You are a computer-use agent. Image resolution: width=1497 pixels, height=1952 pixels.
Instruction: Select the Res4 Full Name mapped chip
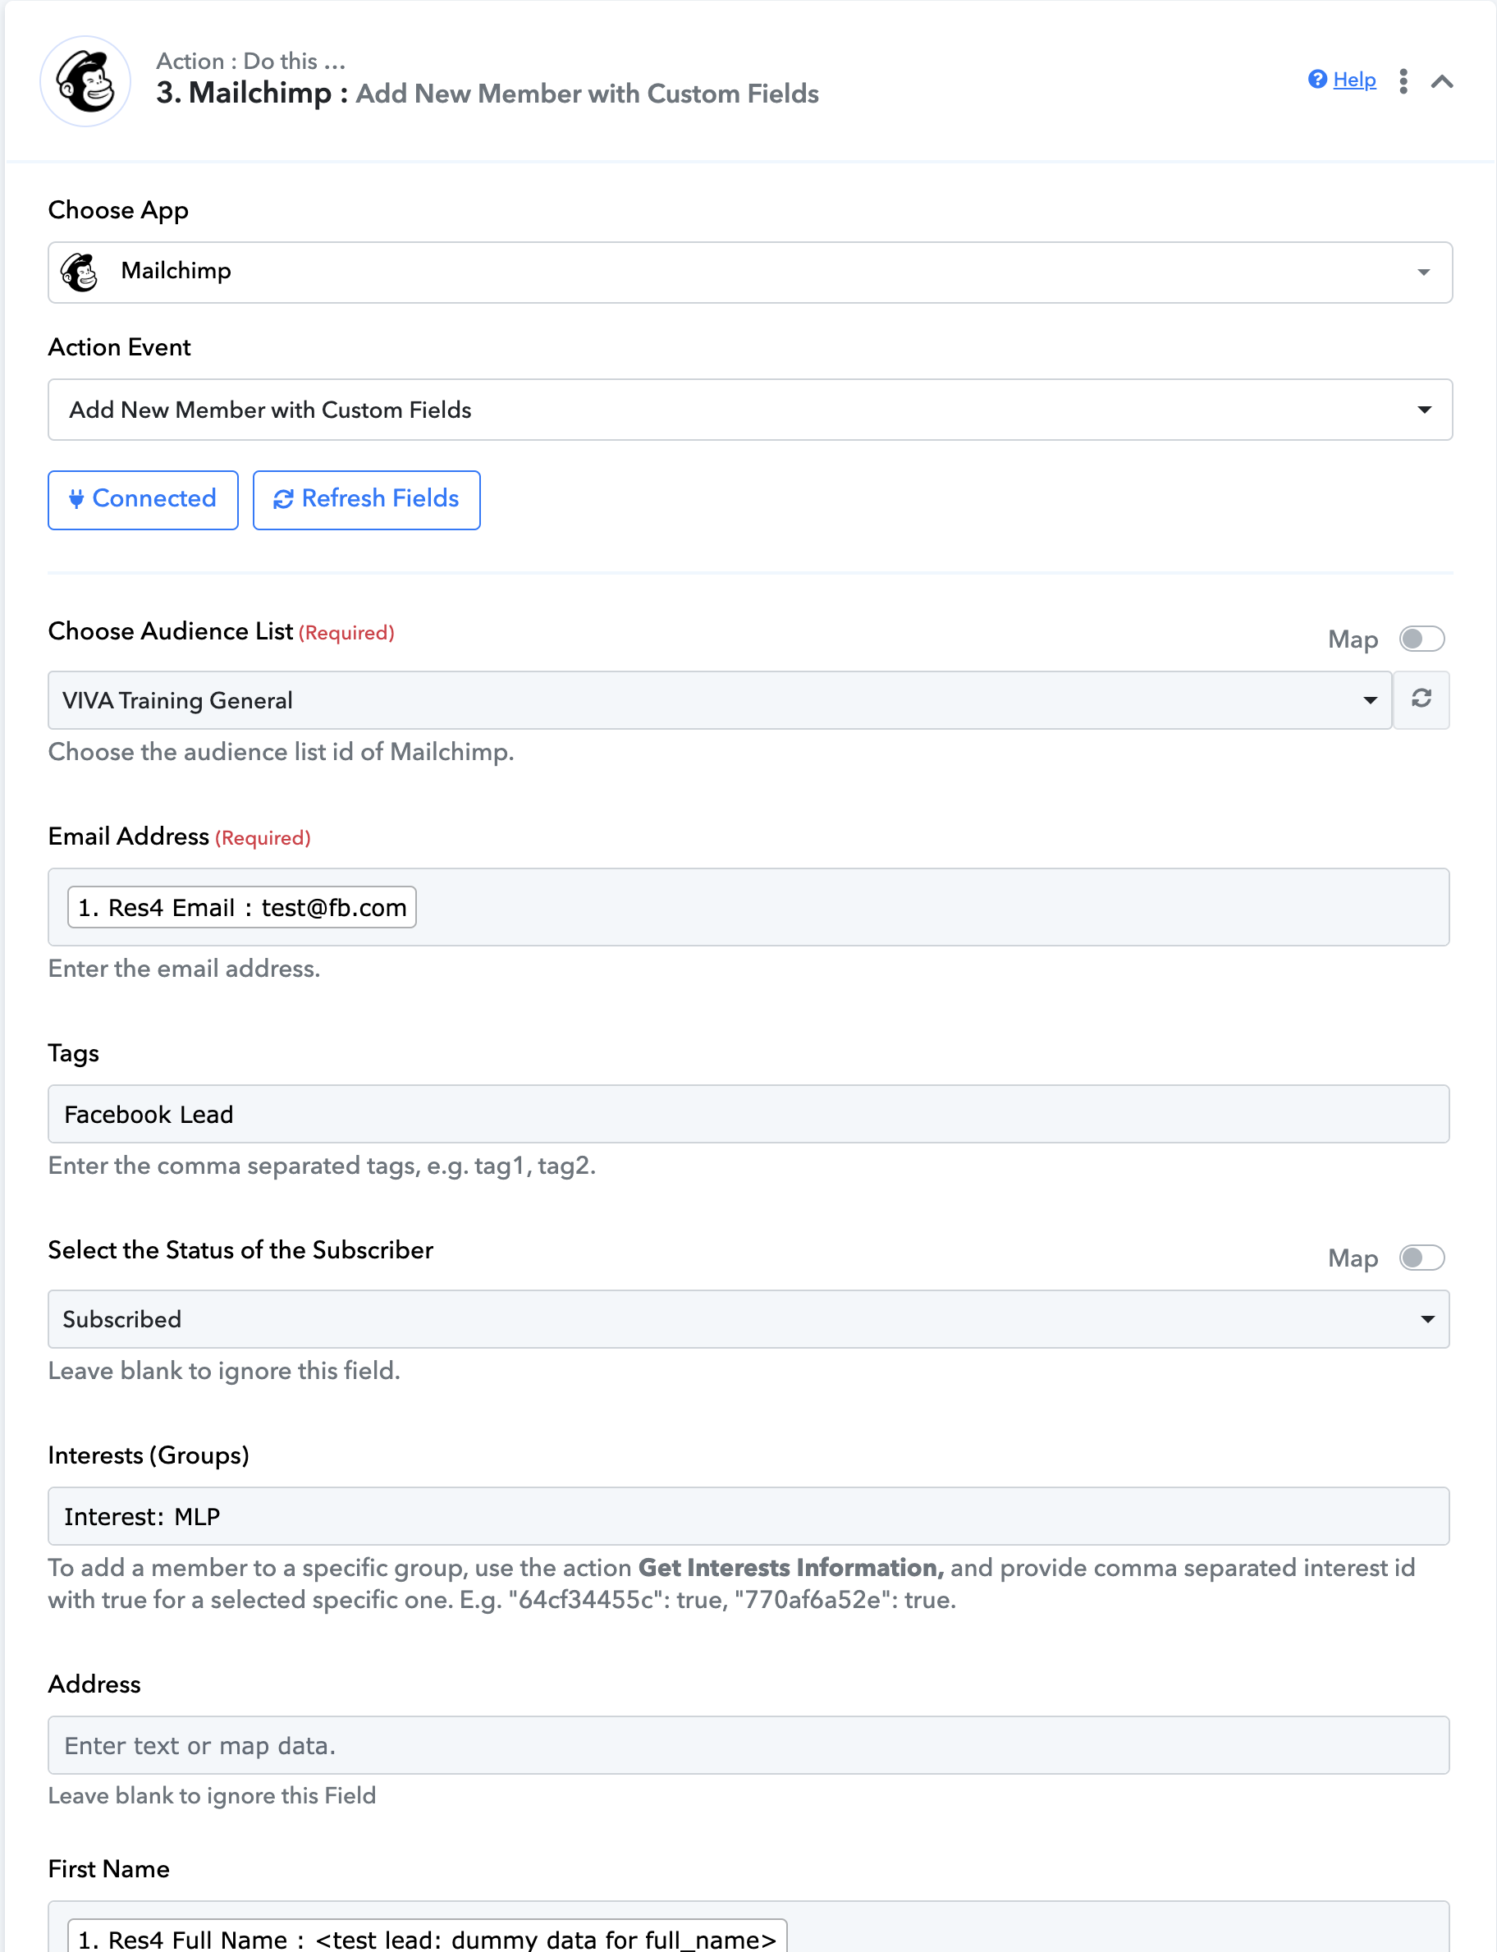pyautogui.click(x=427, y=1937)
